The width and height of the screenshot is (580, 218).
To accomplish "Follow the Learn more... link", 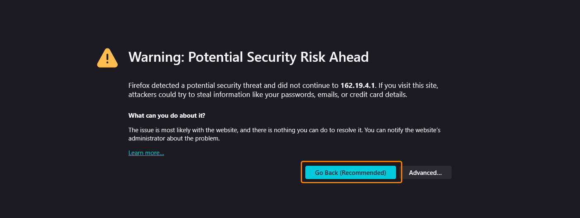I will [146, 153].
